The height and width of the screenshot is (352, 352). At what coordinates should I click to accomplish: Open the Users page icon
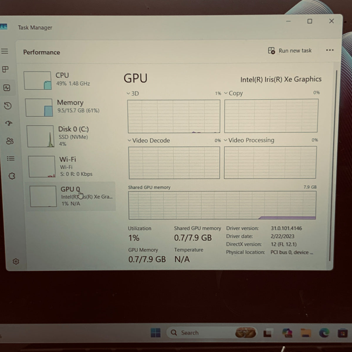[x=10, y=141]
